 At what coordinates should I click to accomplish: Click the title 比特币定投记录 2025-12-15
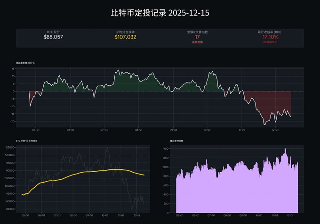tap(160, 13)
